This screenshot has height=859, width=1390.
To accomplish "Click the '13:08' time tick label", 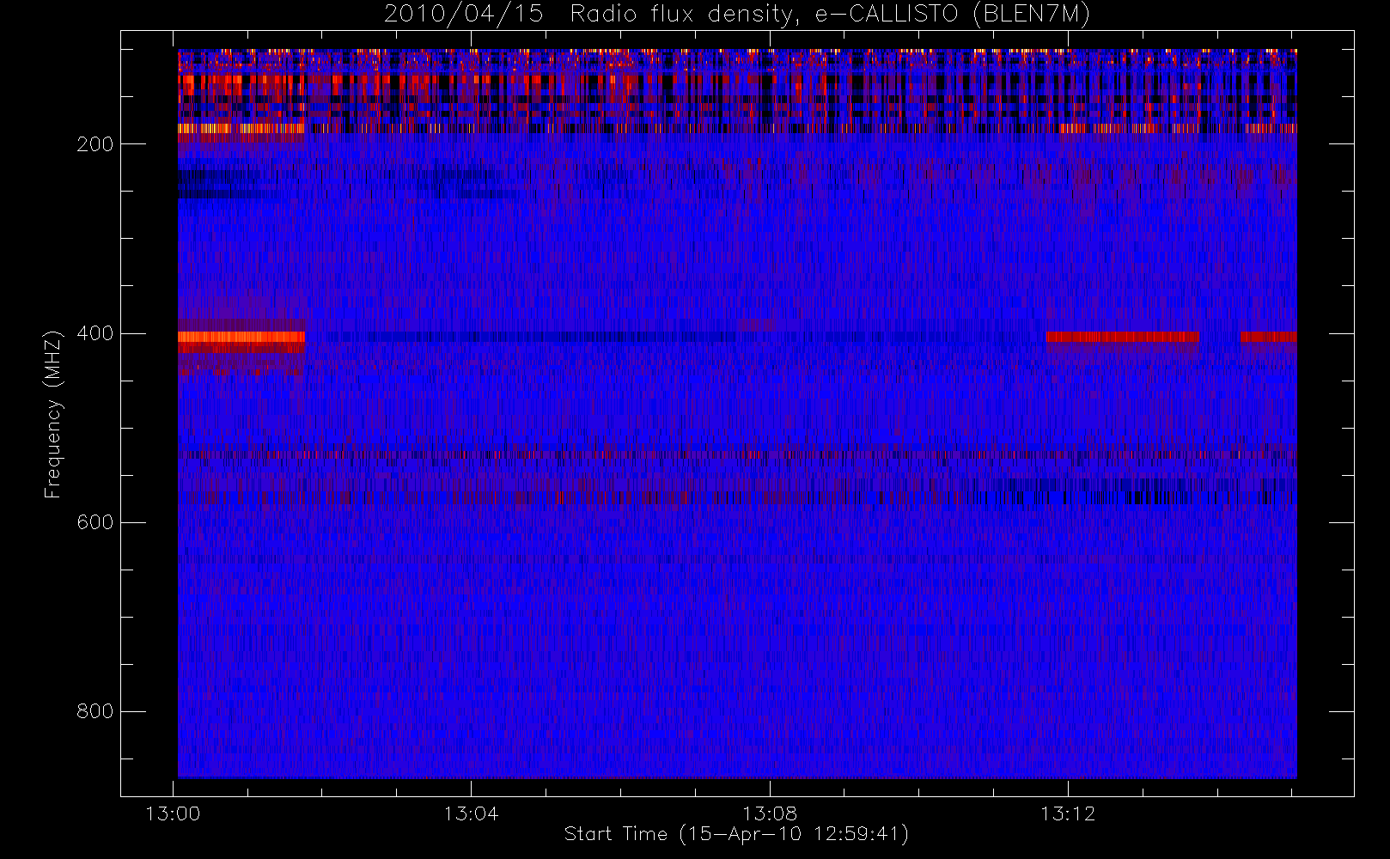I will pos(770,813).
